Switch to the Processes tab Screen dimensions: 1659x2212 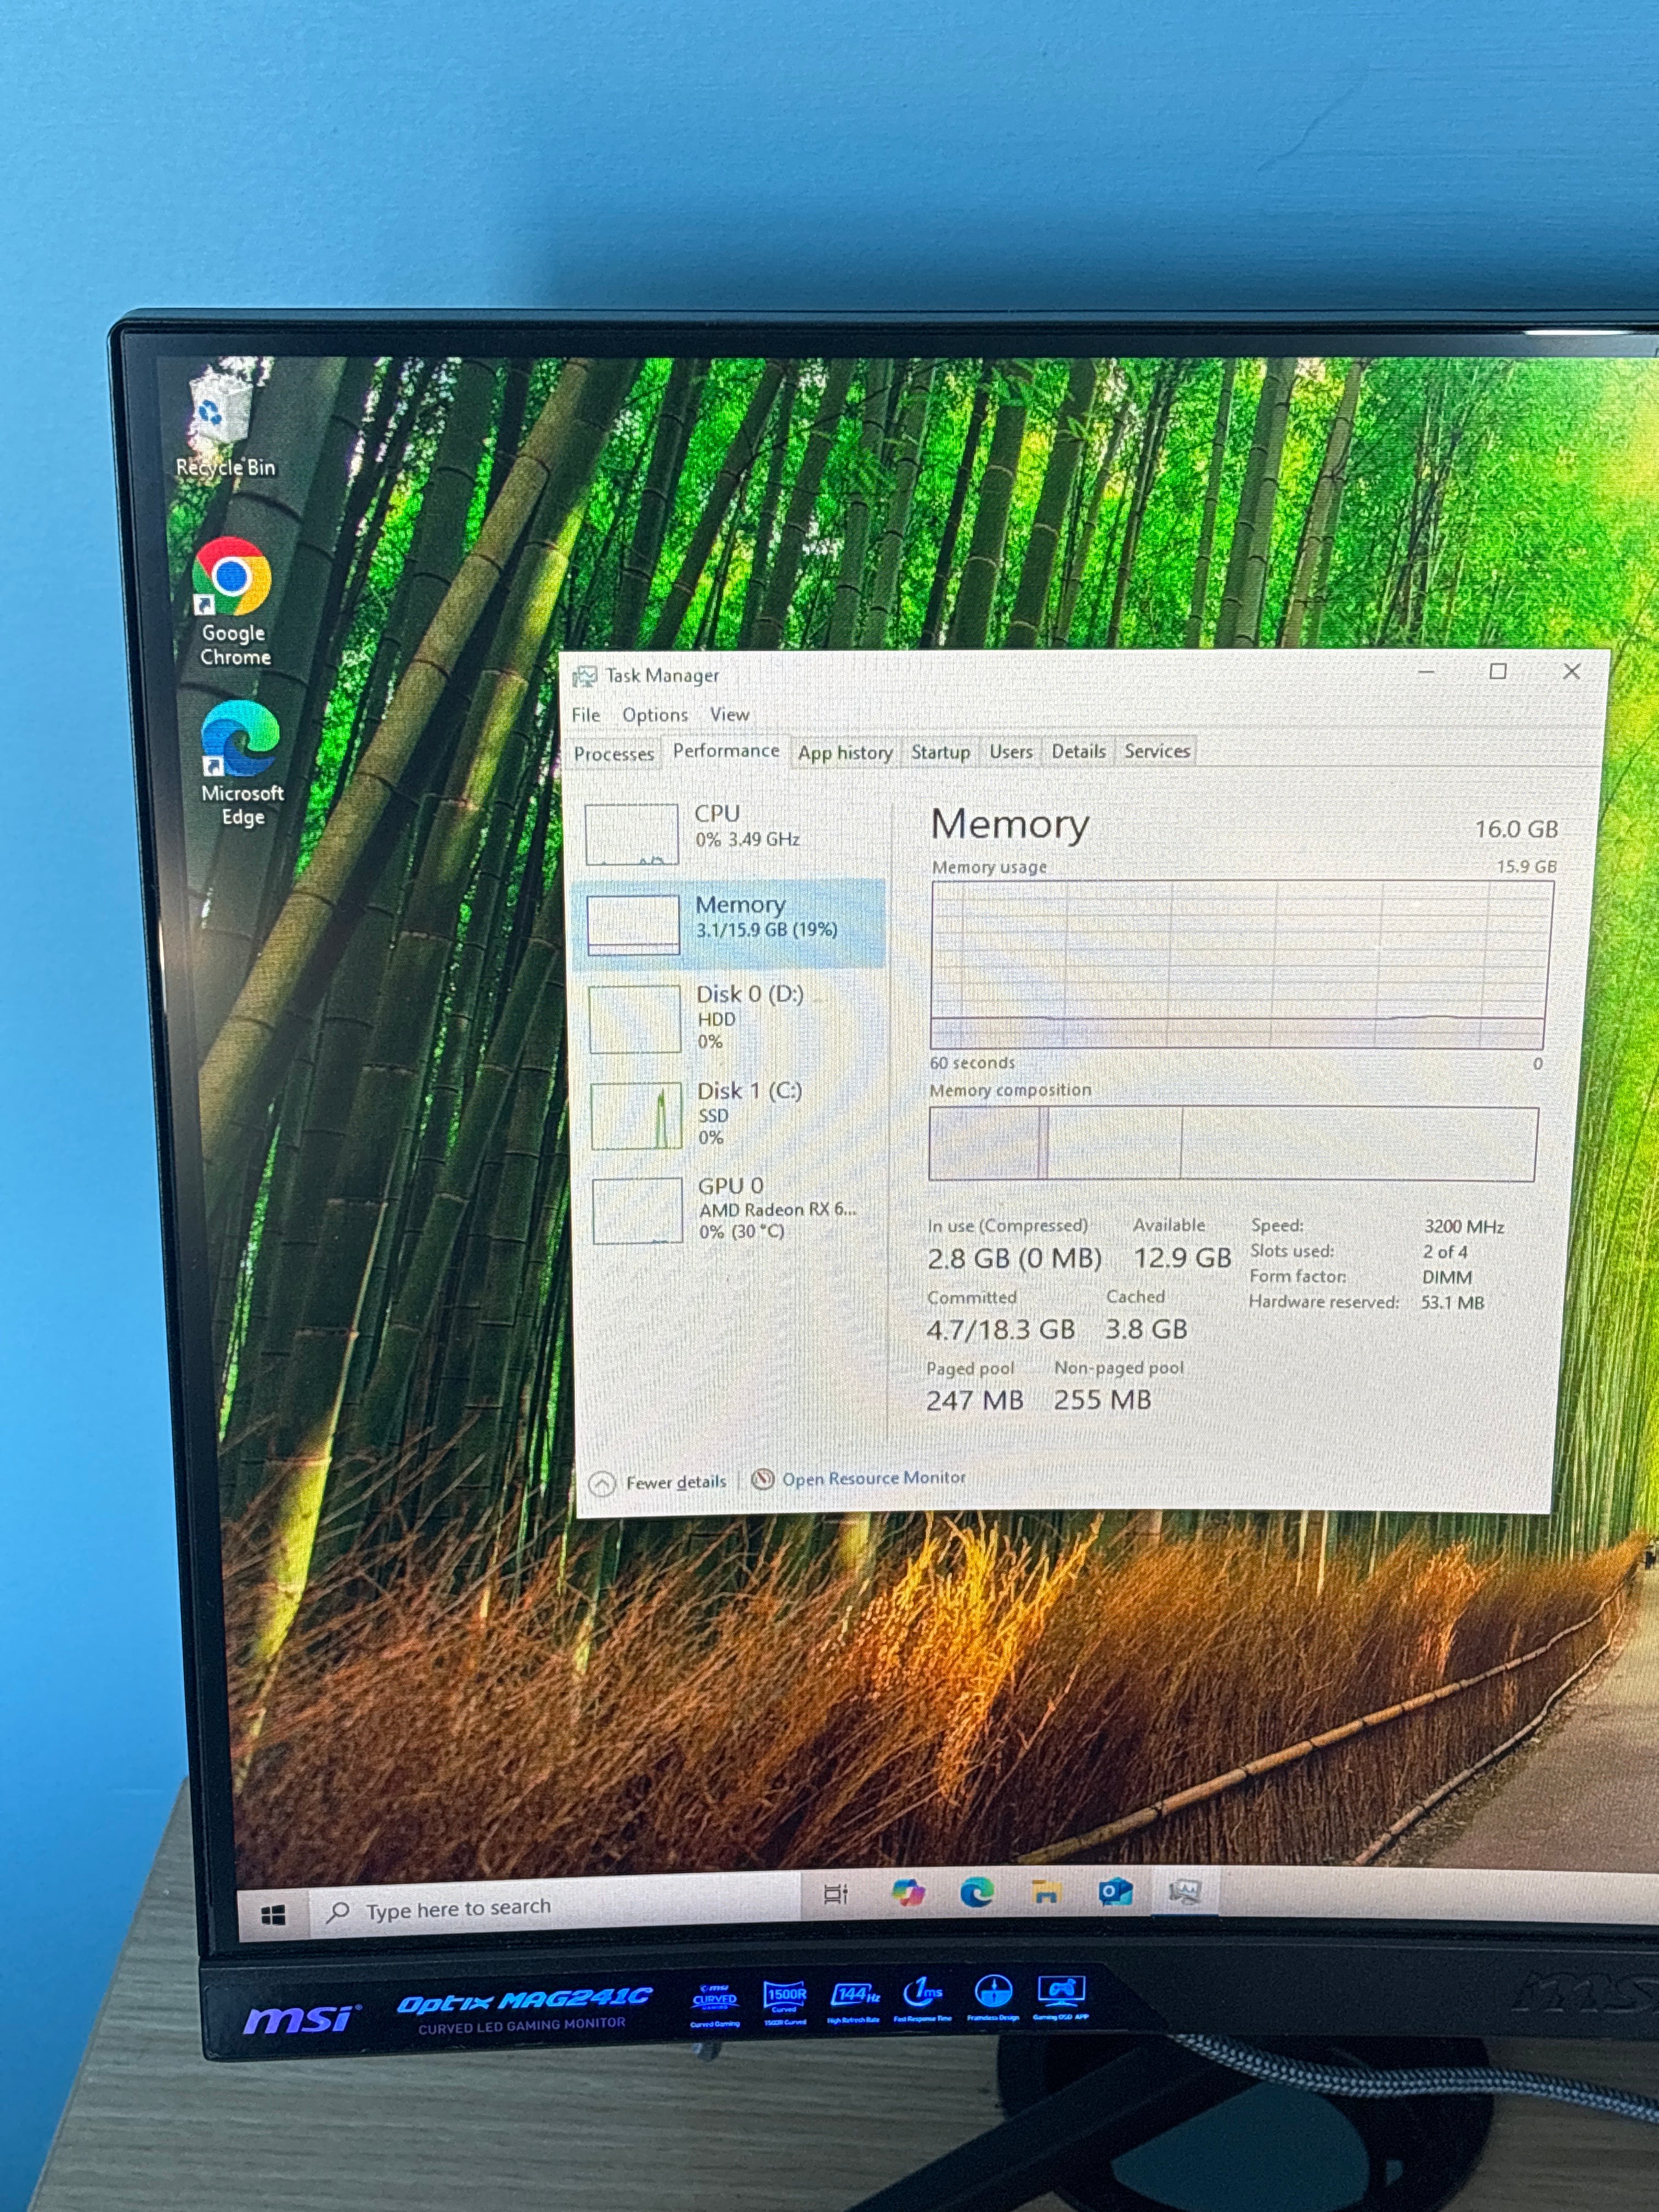click(614, 754)
